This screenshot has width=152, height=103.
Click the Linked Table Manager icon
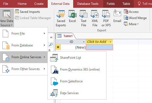click(17, 18)
